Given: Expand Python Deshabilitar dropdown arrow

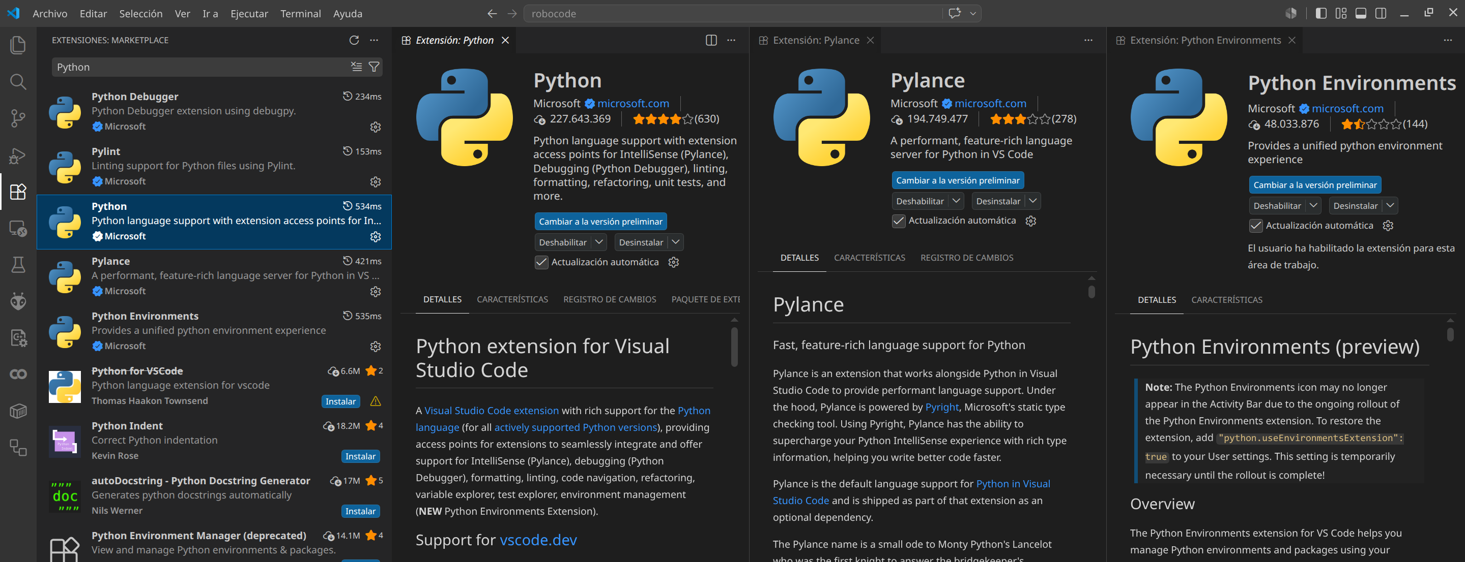Looking at the screenshot, I should click(x=599, y=242).
